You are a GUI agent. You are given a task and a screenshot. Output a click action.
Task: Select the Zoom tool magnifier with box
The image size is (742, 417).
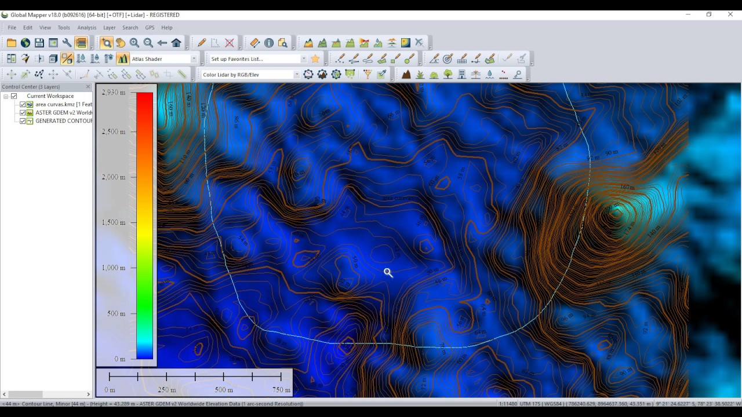point(106,43)
